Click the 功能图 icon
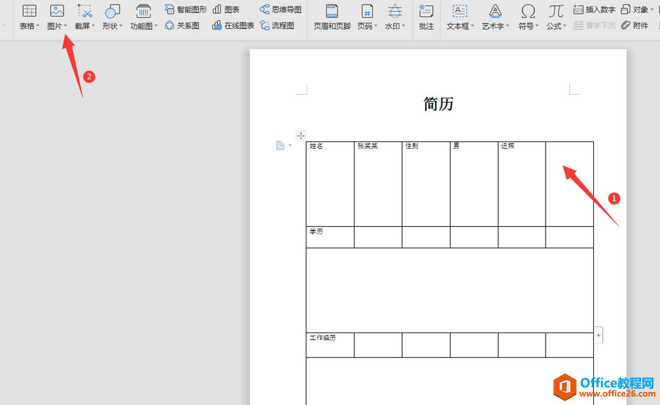Viewport: 660px width, 405px height. pyautogui.click(x=143, y=11)
